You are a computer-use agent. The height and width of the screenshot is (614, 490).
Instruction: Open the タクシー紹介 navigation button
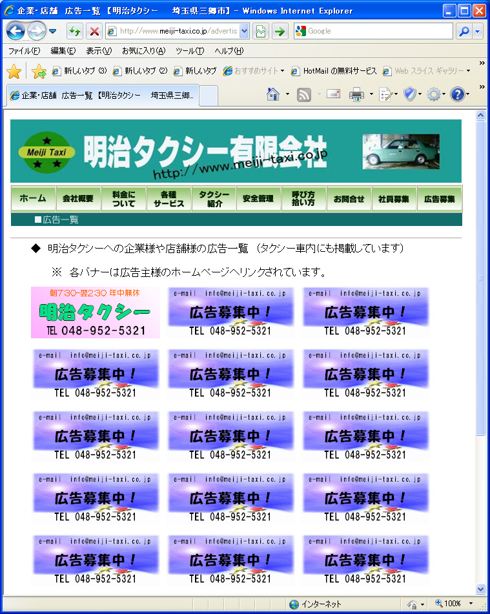214,199
